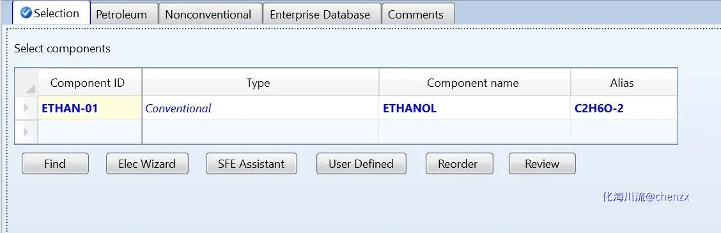Click the Component name column header
Screen dimensions: 721x233
(x=474, y=82)
